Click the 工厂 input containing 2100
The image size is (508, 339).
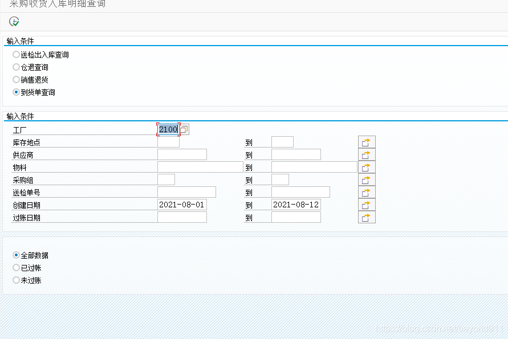coord(168,129)
